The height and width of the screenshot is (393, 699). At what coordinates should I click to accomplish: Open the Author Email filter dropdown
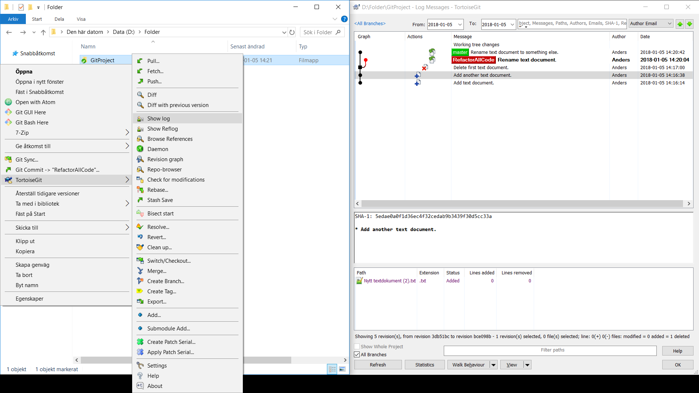click(669, 24)
